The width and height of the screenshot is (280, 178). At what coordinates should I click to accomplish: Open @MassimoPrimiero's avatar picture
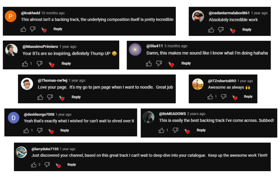[x=11, y=50]
